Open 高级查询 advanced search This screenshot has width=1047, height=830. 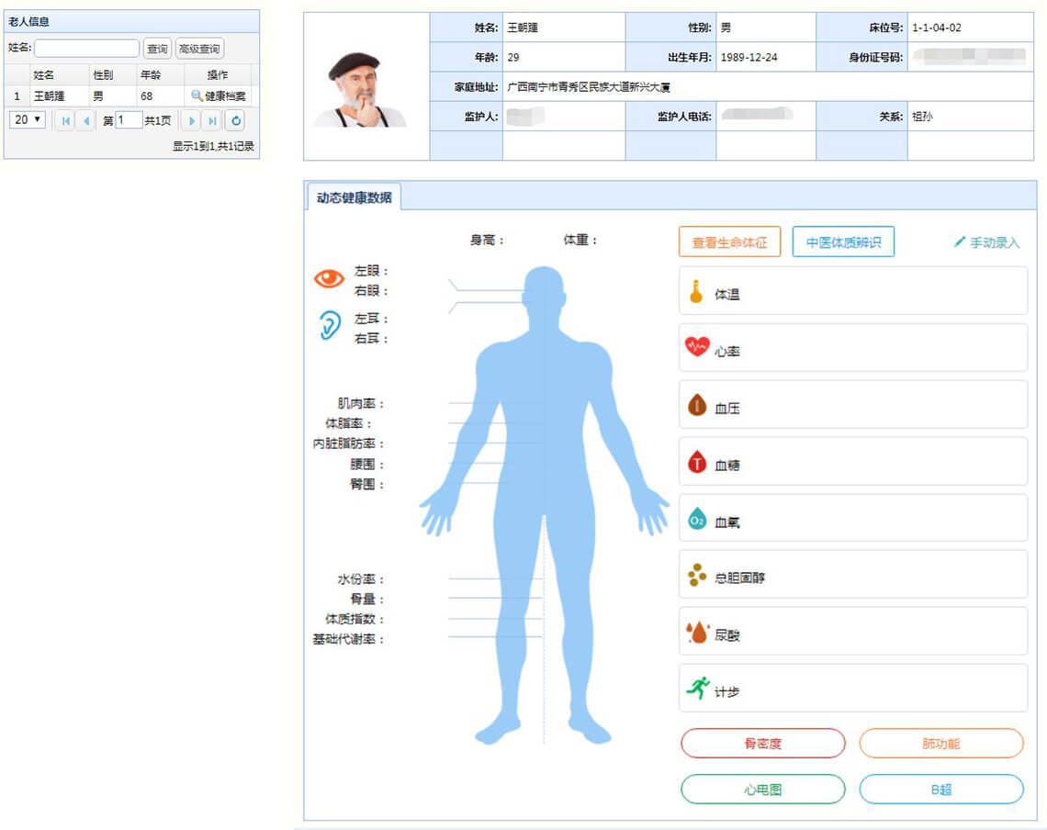pyautogui.click(x=199, y=49)
